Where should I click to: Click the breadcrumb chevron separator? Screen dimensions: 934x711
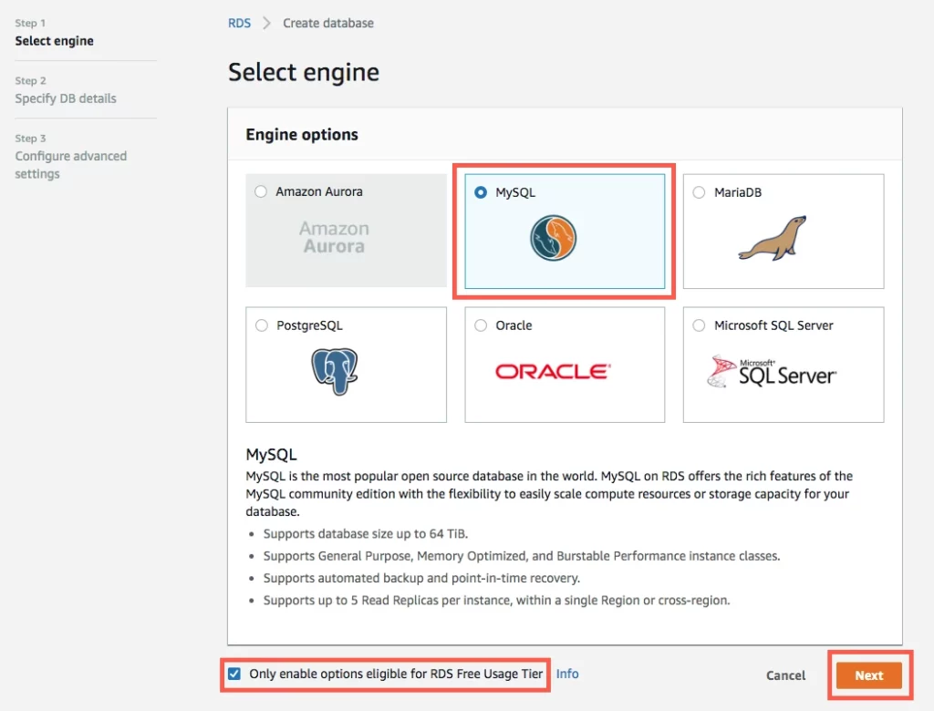(x=267, y=23)
